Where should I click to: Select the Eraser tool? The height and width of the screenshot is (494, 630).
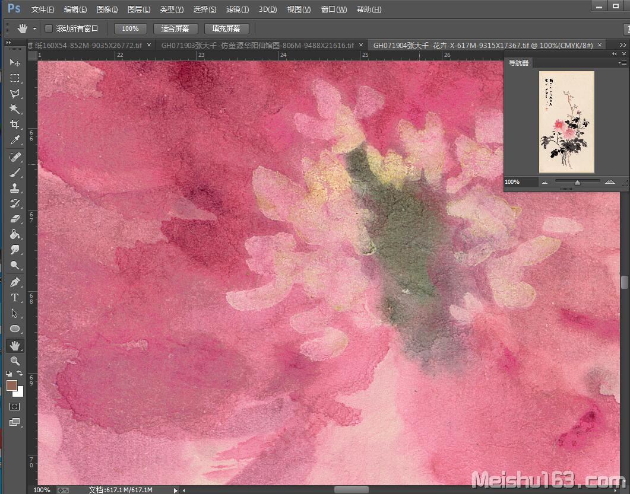15,219
